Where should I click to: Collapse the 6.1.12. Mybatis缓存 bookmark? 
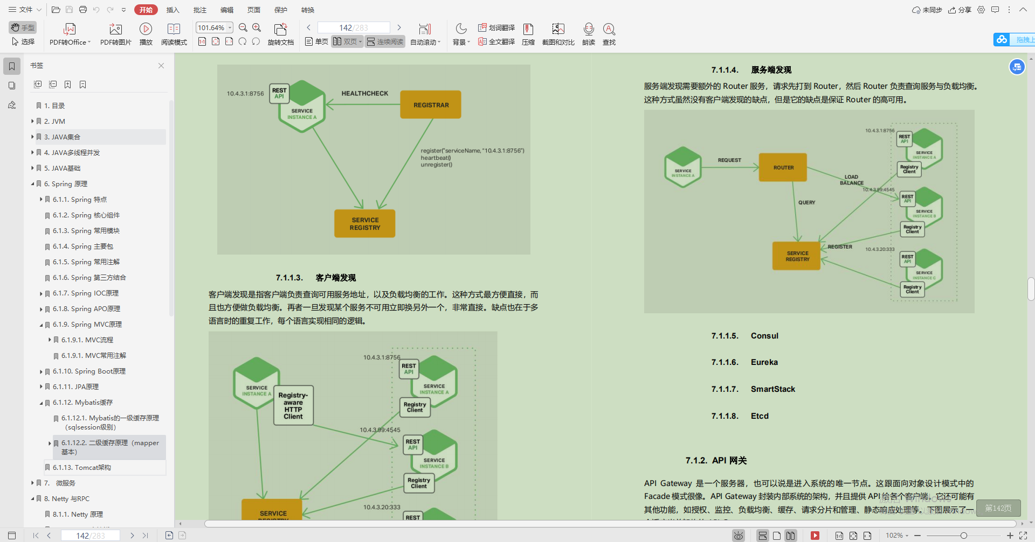(x=41, y=403)
